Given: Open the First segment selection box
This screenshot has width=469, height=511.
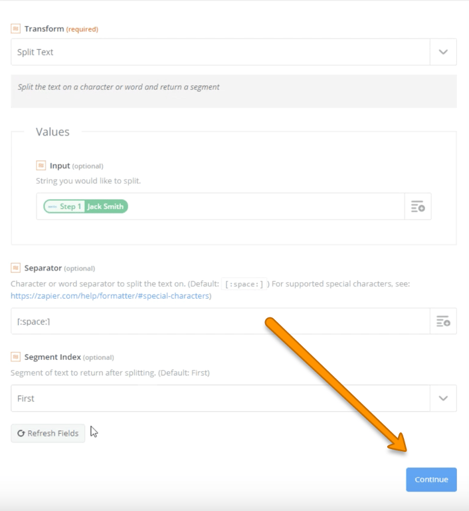Looking at the screenshot, I should pos(219,399).
